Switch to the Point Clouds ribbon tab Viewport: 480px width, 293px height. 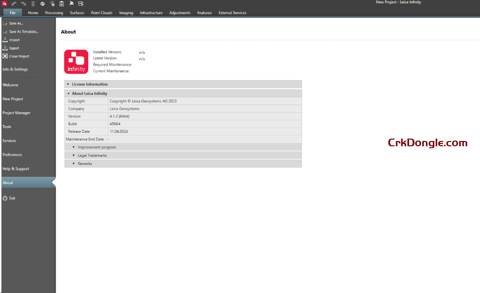(101, 13)
